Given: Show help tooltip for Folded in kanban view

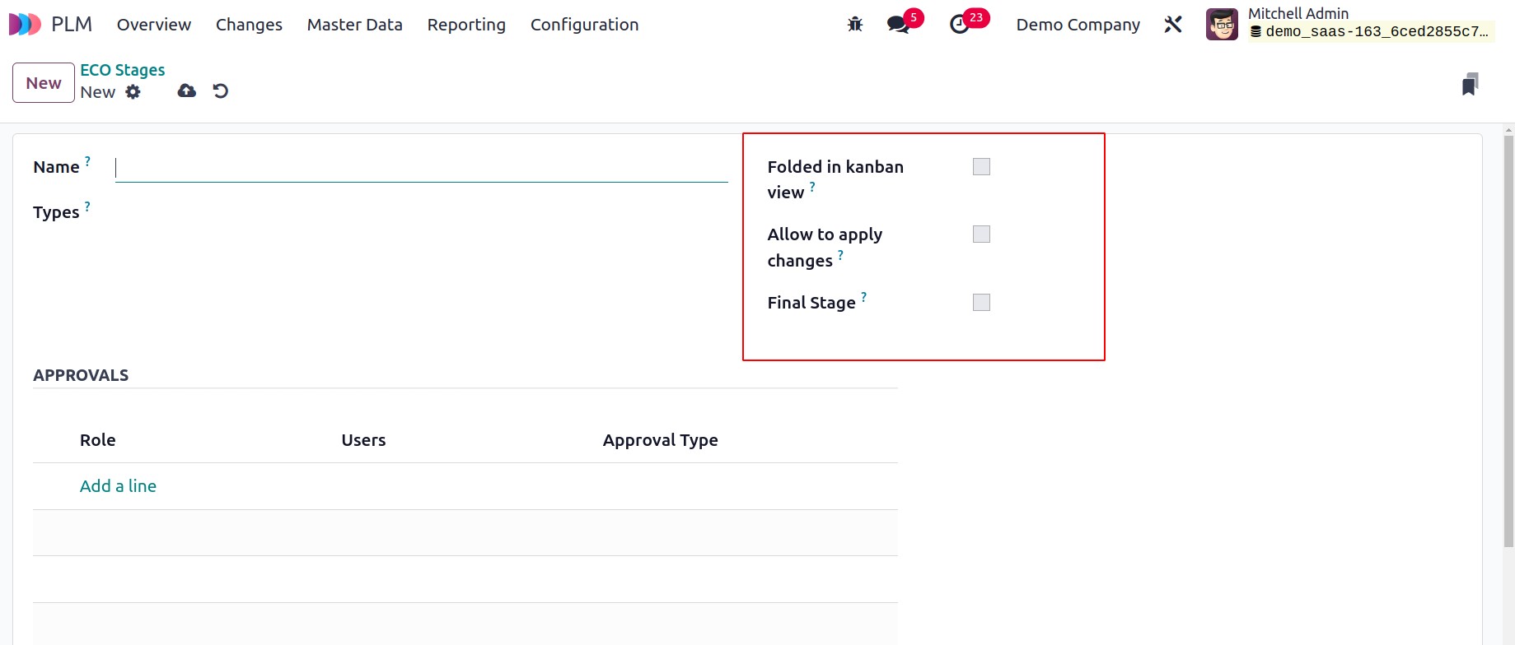Looking at the screenshot, I should (x=812, y=187).
